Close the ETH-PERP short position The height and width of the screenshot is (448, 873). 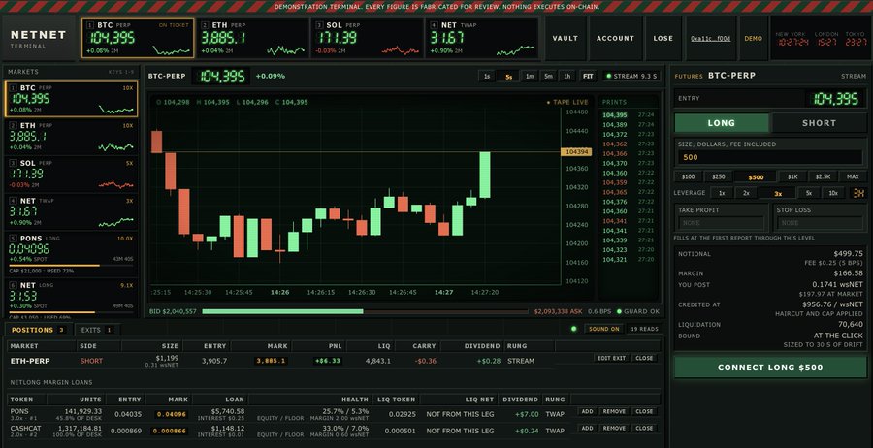tap(644, 358)
